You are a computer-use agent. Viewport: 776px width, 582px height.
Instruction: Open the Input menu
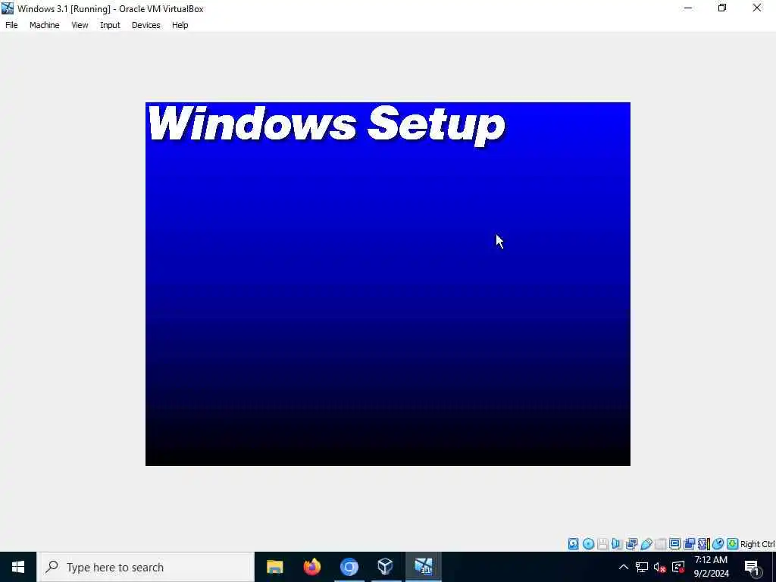(110, 25)
